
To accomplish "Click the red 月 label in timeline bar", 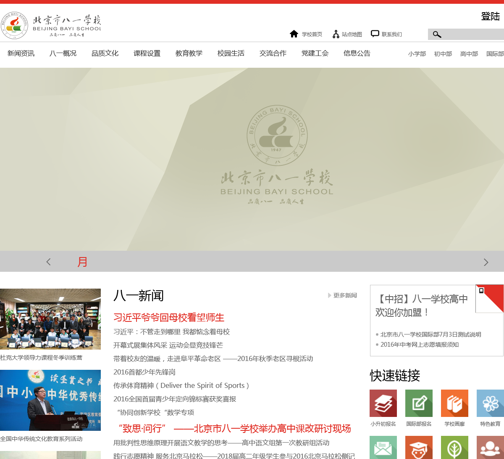I will (82, 262).
